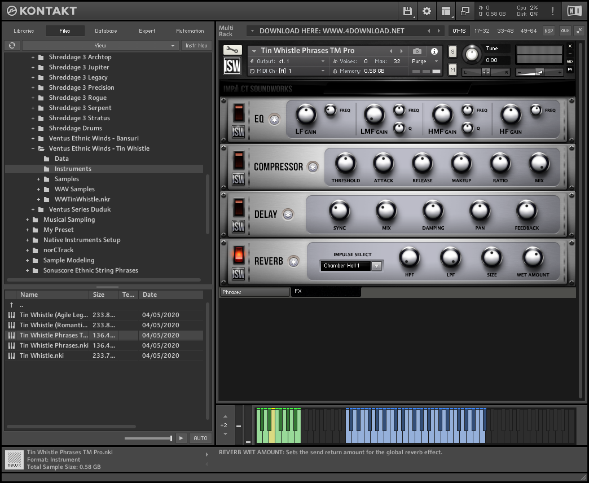Click the KSP script editor button

[549, 31]
